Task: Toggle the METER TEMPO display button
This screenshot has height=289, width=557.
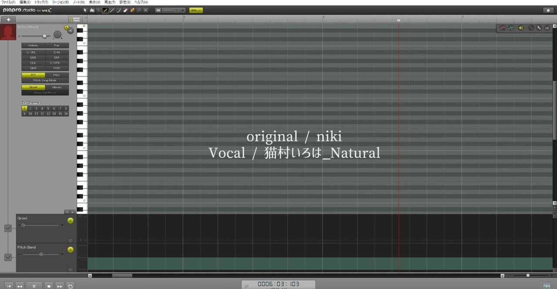Action: (x=75, y=20)
